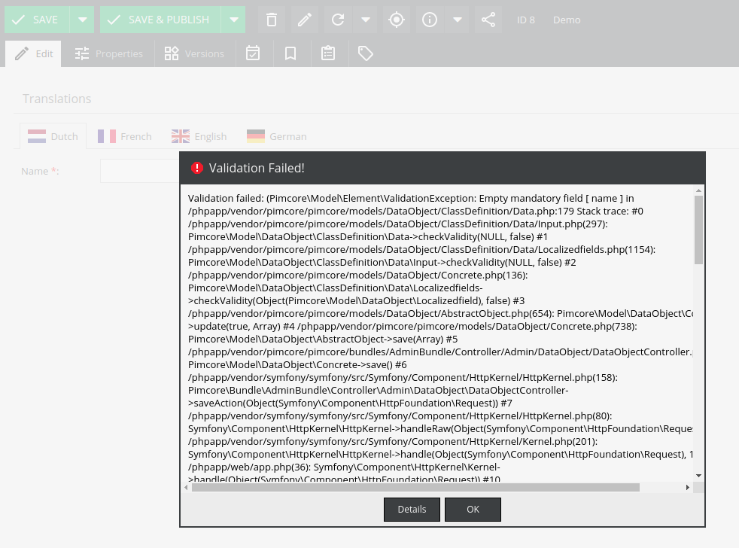
Task: Open the bookmark tab icon
Action: point(290,53)
